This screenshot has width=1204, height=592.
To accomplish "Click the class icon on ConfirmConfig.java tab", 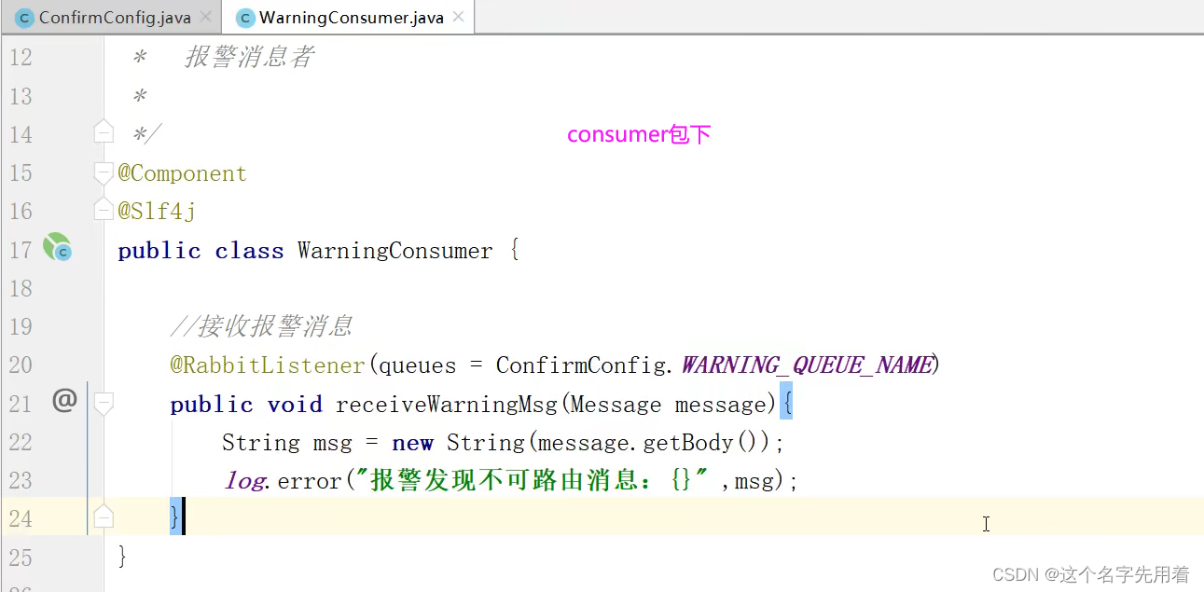I will tap(24, 18).
